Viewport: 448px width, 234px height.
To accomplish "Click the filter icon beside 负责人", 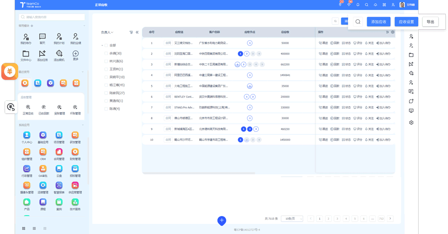I will pos(131,33).
